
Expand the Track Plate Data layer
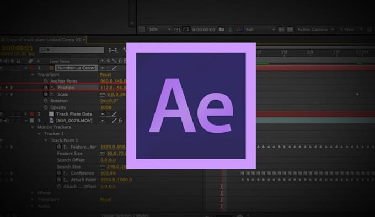click(26, 114)
